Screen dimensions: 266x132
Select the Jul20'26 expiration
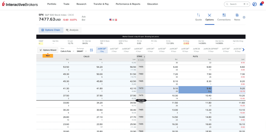coord(237,50)
